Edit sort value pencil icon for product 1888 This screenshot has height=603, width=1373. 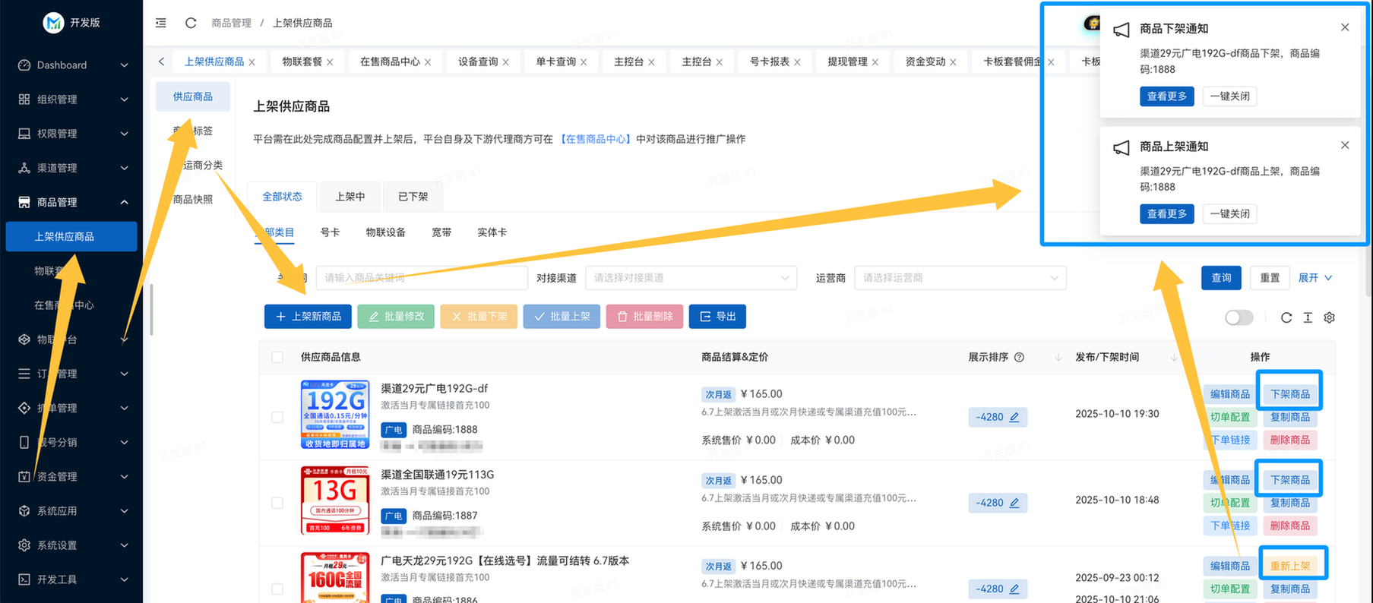1014,417
